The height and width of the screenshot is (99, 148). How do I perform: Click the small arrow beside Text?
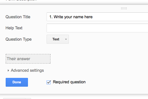click(x=66, y=39)
